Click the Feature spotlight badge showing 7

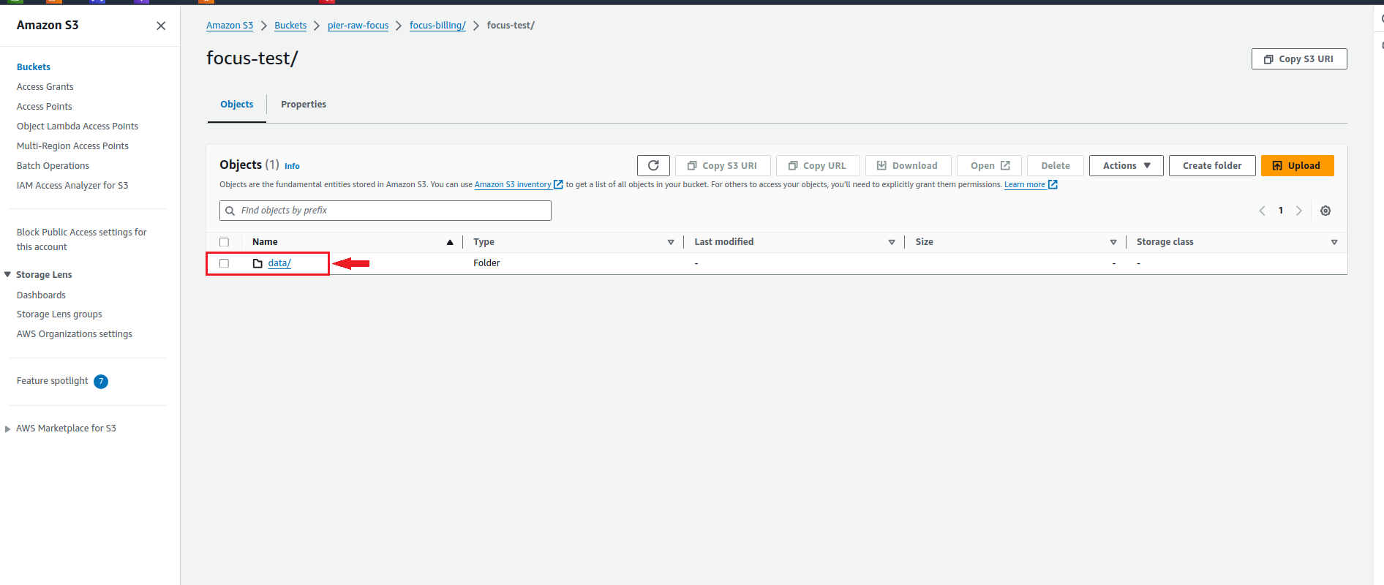101,381
